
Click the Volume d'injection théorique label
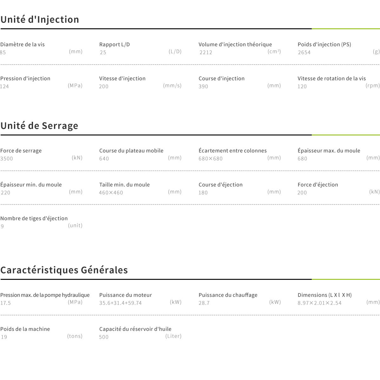pos(235,45)
